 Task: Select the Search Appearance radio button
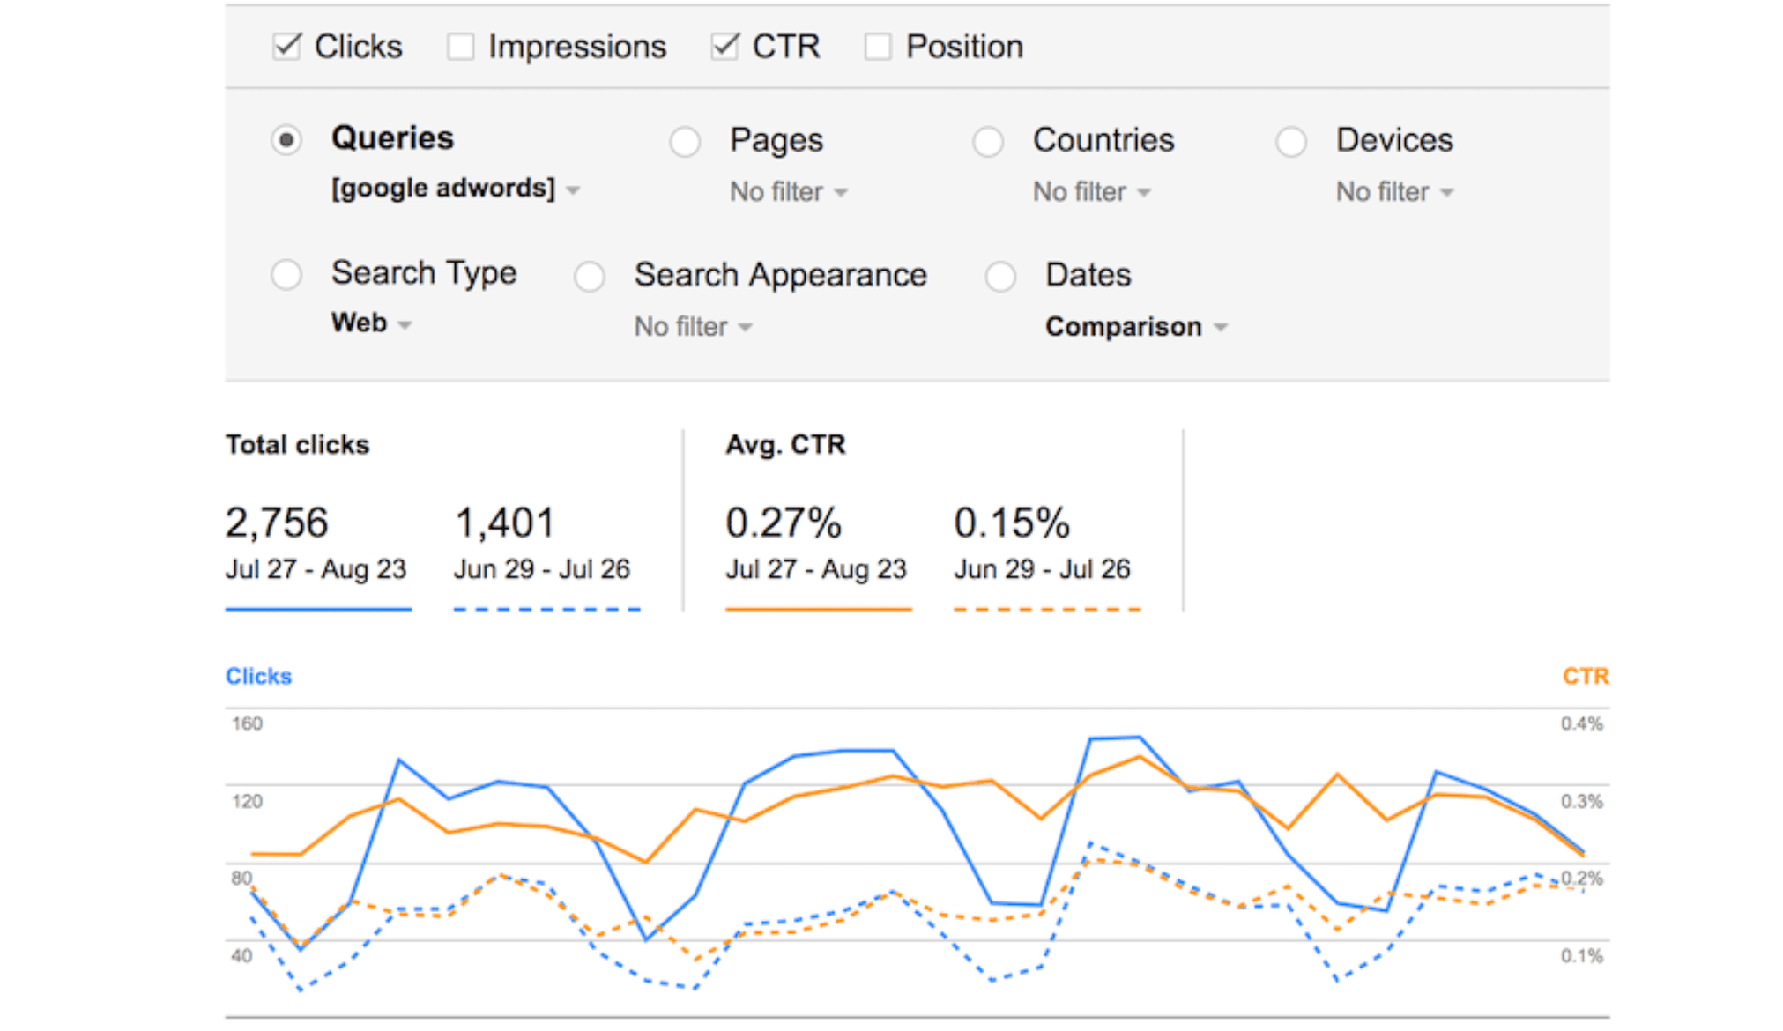pyautogui.click(x=590, y=277)
